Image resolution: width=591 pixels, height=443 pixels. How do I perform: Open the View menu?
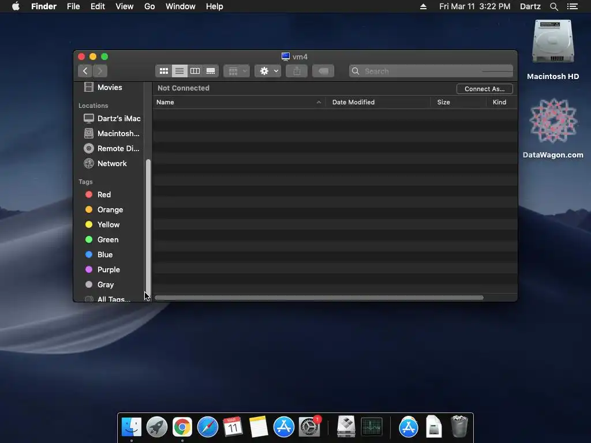[125, 6]
